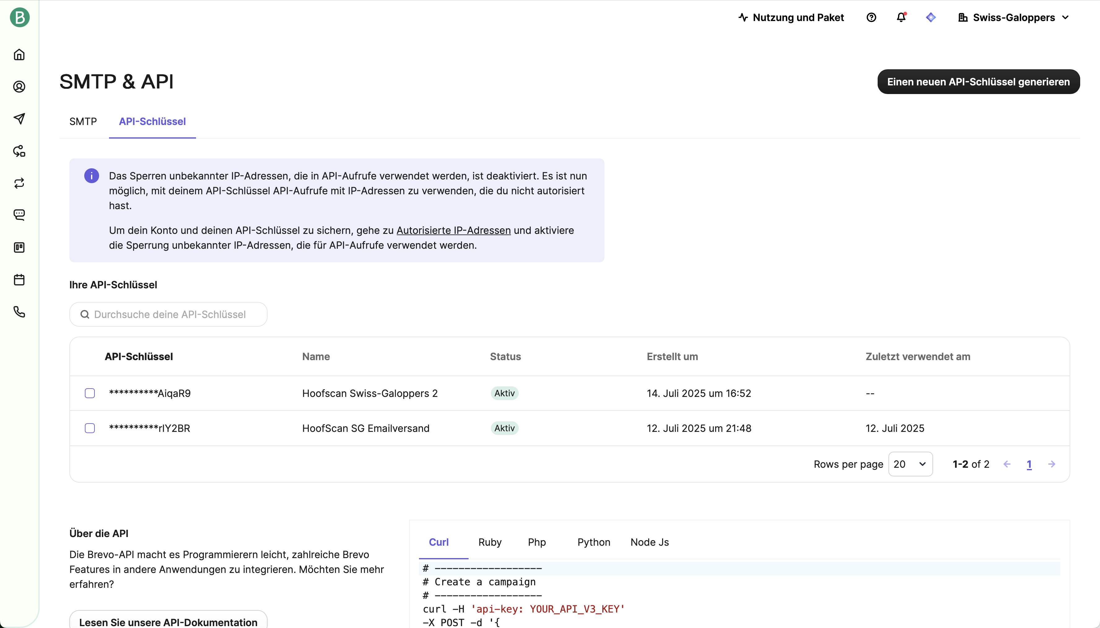Switch to the SMTP tab
Screen dimensions: 1100x628
[x=83, y=122]
